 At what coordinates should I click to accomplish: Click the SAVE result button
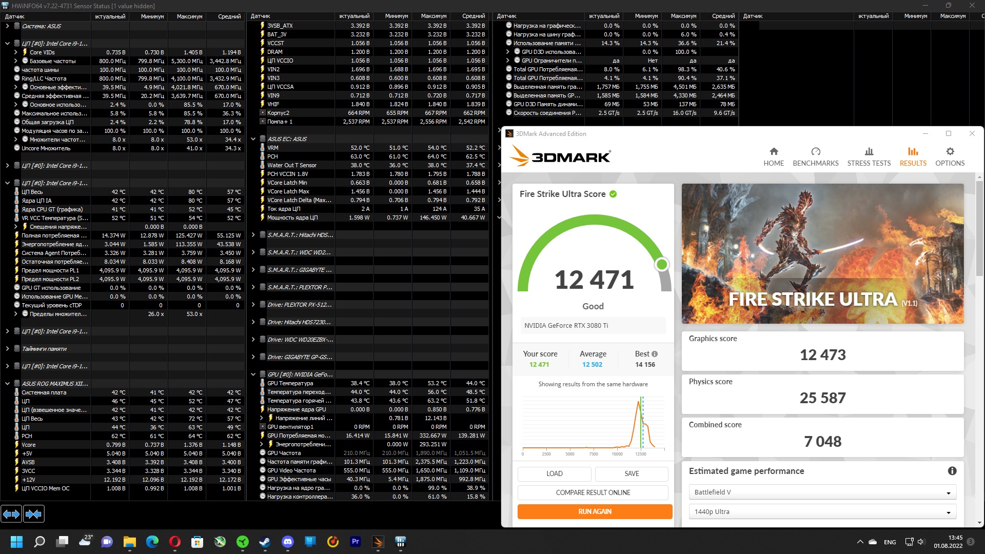[632, 473]
